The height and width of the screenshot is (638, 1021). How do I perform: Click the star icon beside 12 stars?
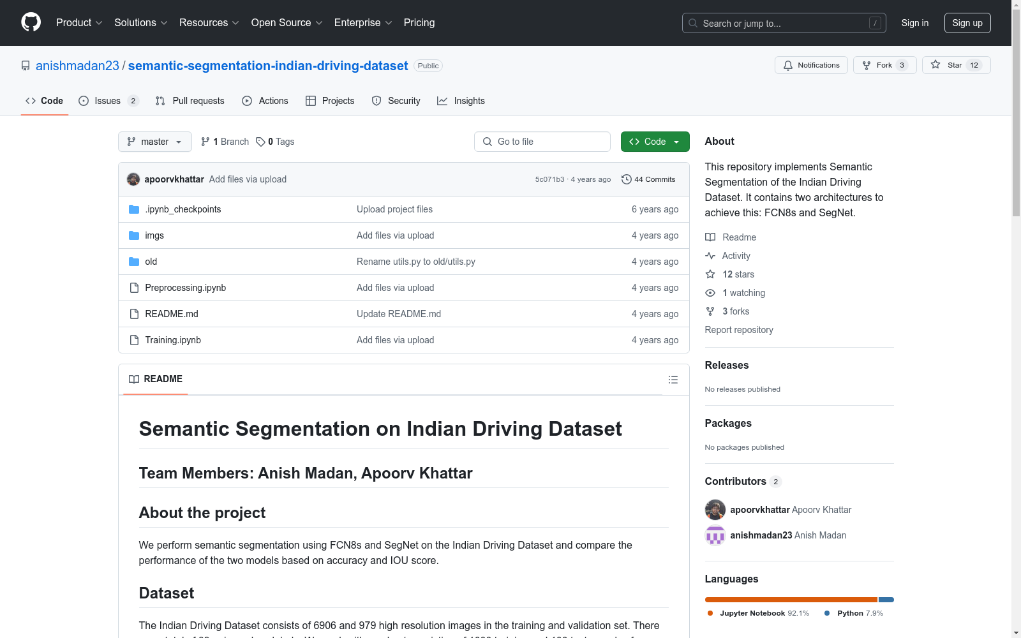710,274
